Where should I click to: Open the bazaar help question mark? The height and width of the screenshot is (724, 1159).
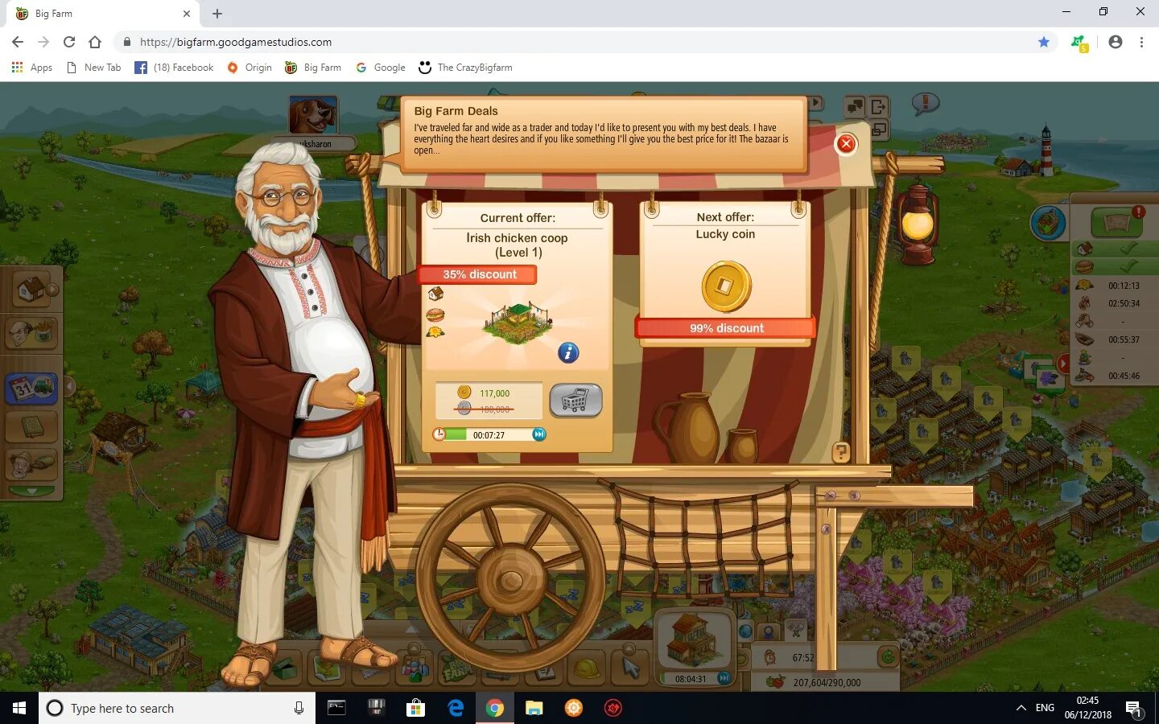coord(841,452)
